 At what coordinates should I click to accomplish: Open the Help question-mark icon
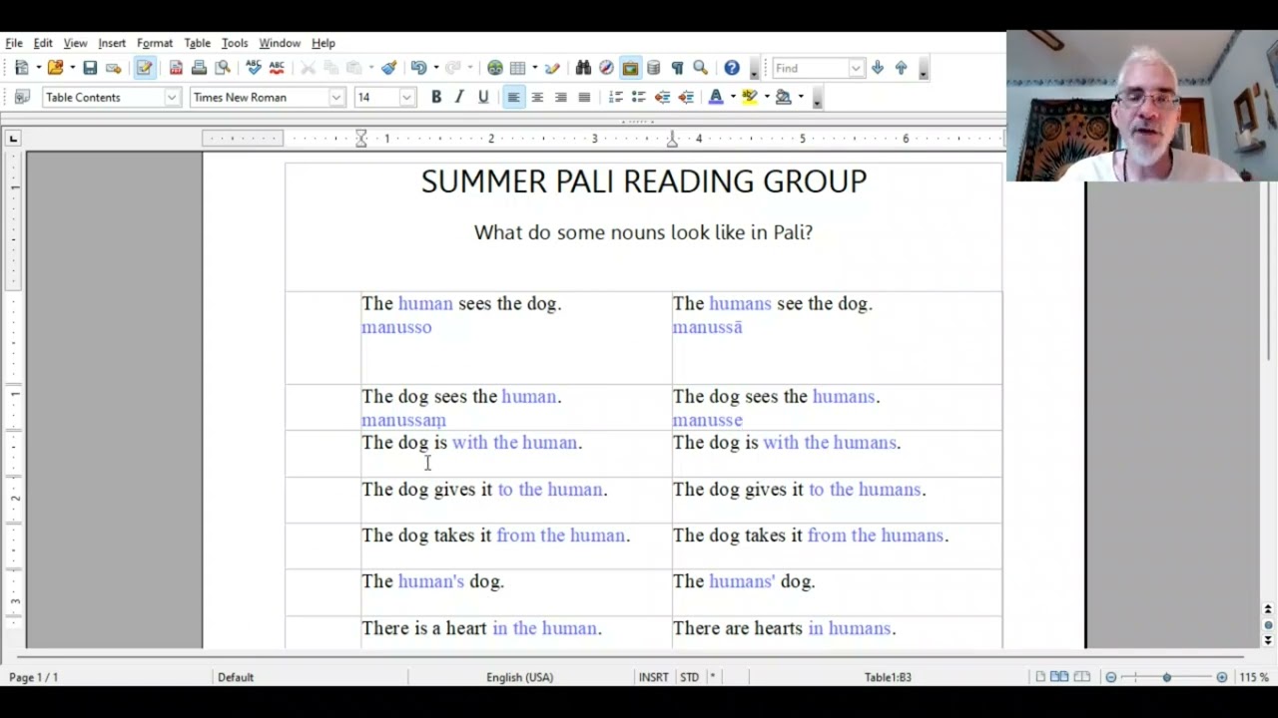(732, 68)
